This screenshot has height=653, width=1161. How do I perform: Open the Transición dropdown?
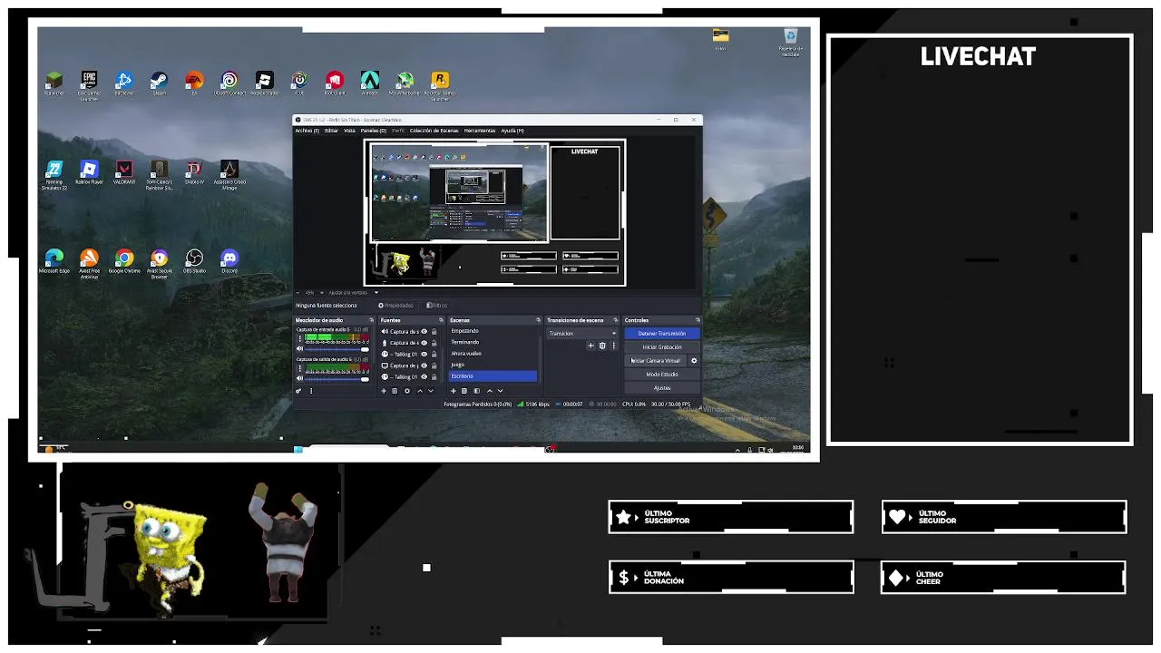(581, 333)
